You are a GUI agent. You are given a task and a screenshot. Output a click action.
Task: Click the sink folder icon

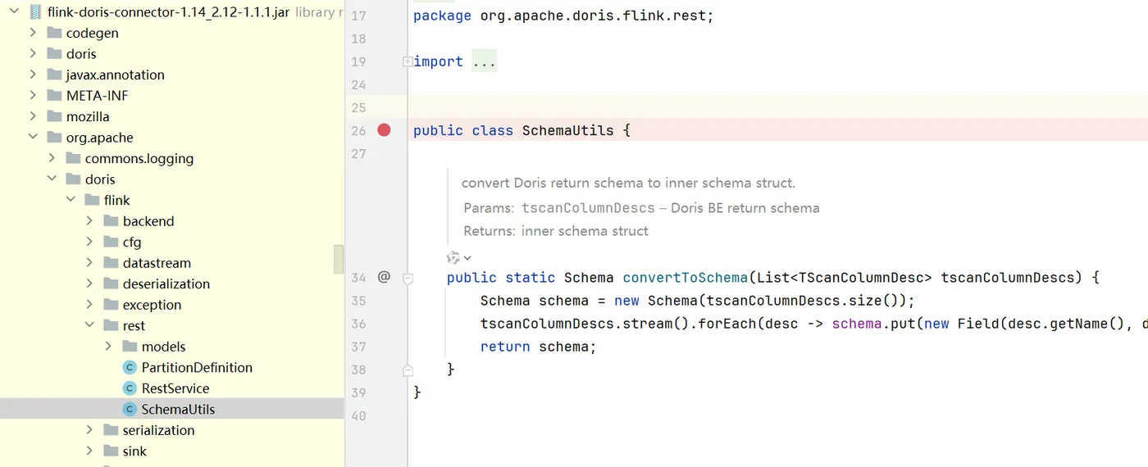click(112, 451)
